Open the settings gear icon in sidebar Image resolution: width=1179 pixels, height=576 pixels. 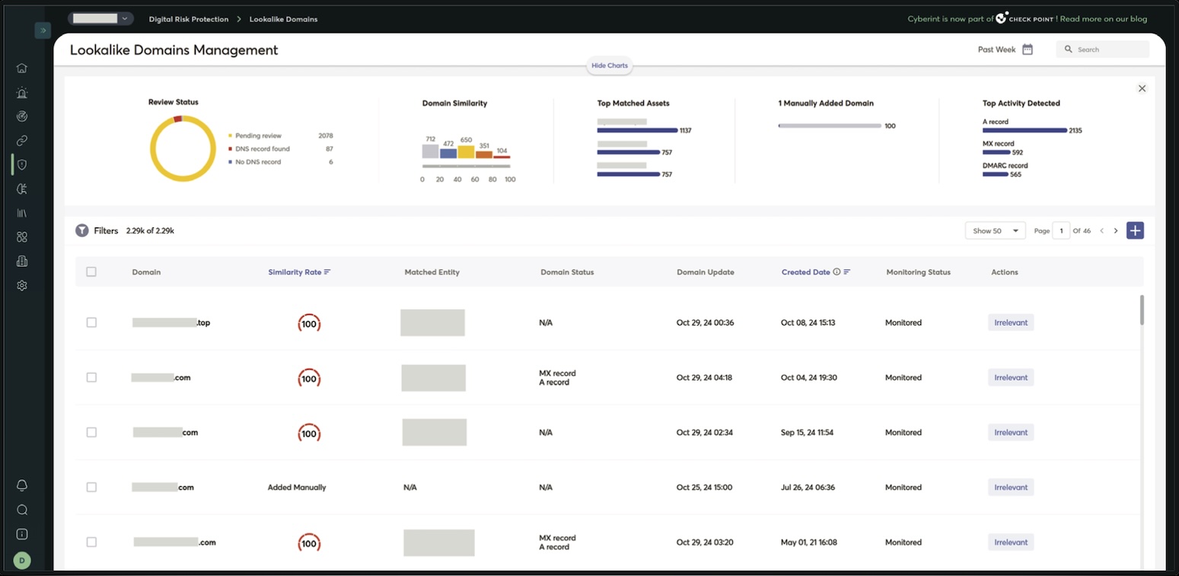tap(22, 285)
